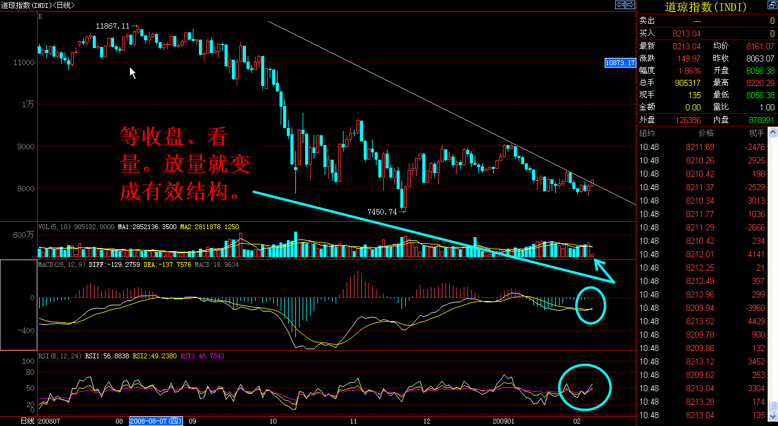Viewport: 778px width, 426px height.
Task: Click the 总手 value 905317
Action: (687, 83)
